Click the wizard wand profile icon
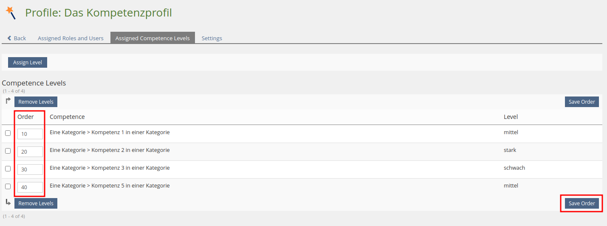Image resolution: width=607 pixels, height=226 pixels. (11, 13)
